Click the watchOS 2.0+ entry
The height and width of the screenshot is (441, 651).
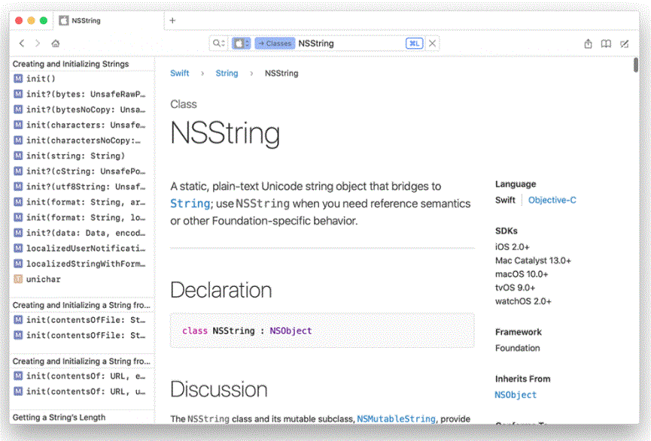(523, 301)
